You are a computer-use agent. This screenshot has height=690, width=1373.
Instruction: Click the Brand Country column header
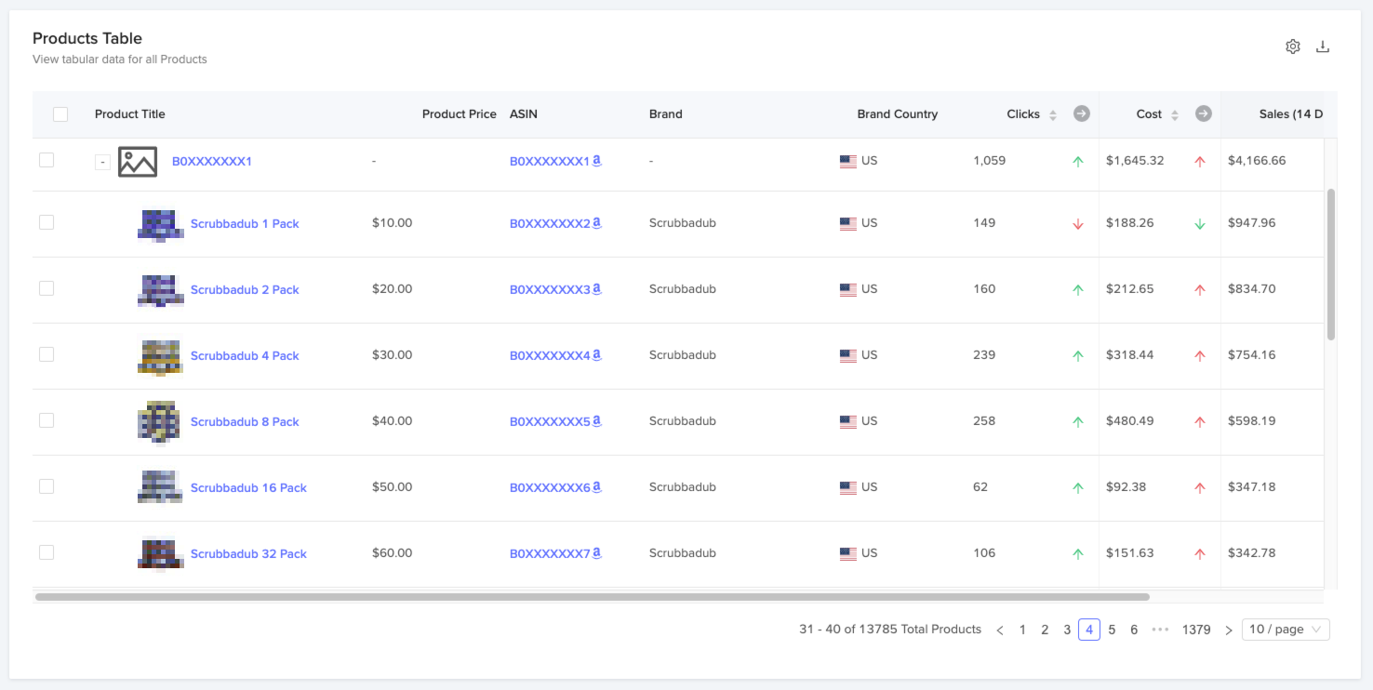(898, 114)
